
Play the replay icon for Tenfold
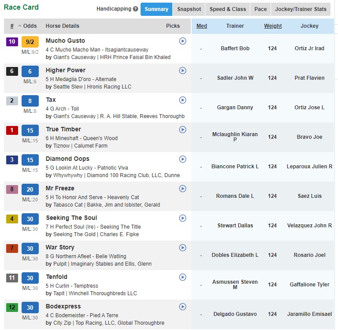(182, 277)
